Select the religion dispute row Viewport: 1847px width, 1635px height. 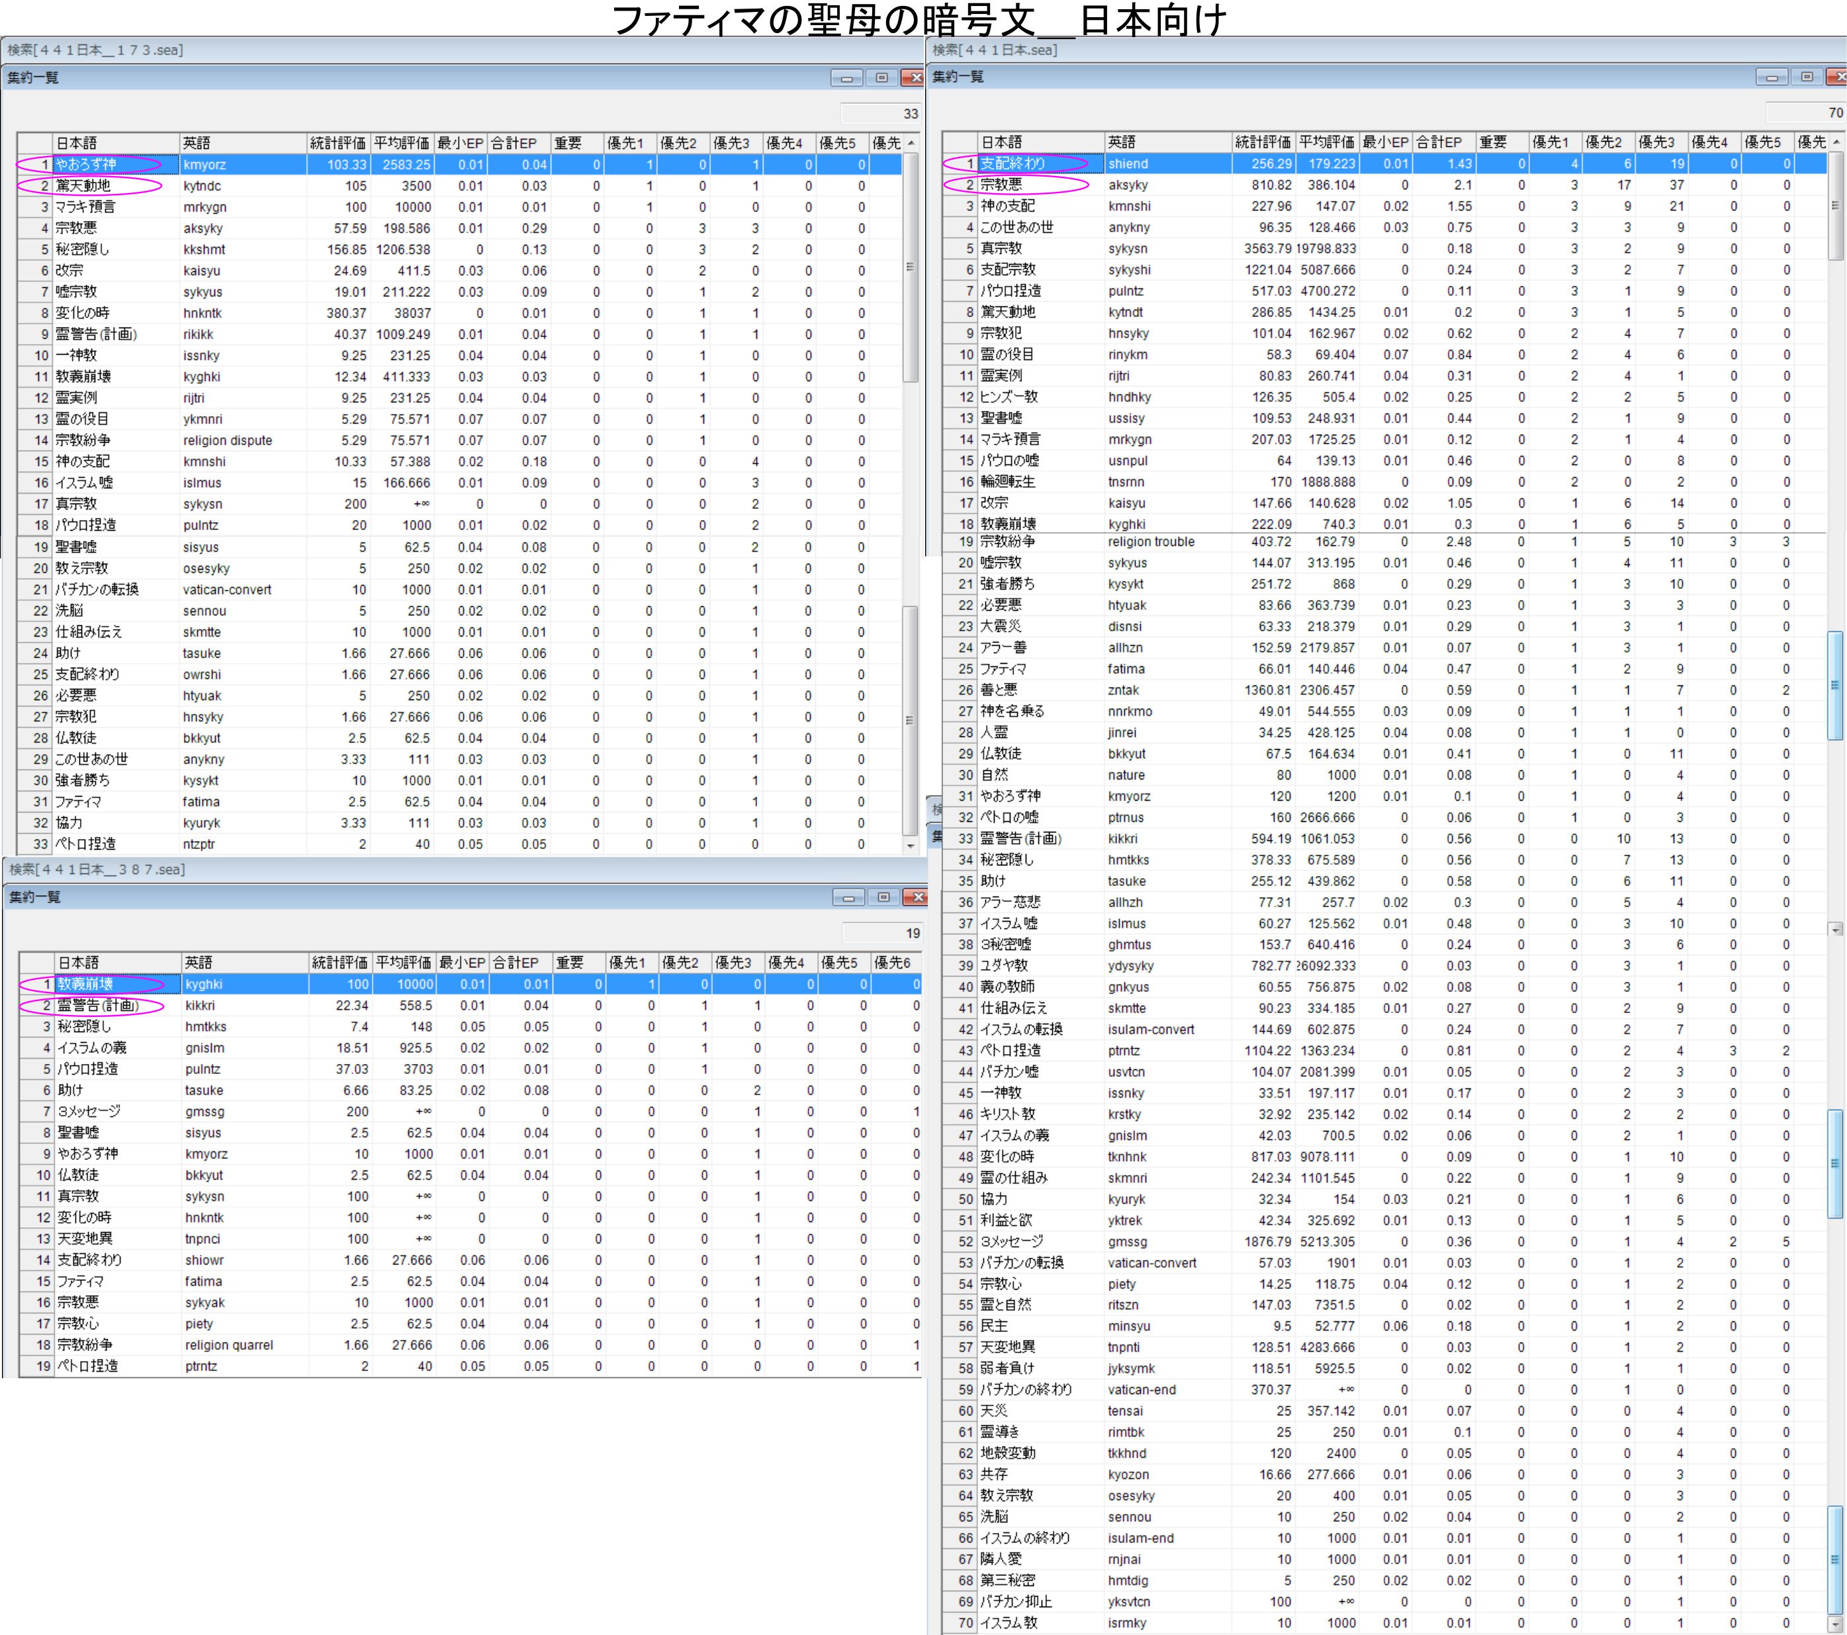(x=228, y=441)
